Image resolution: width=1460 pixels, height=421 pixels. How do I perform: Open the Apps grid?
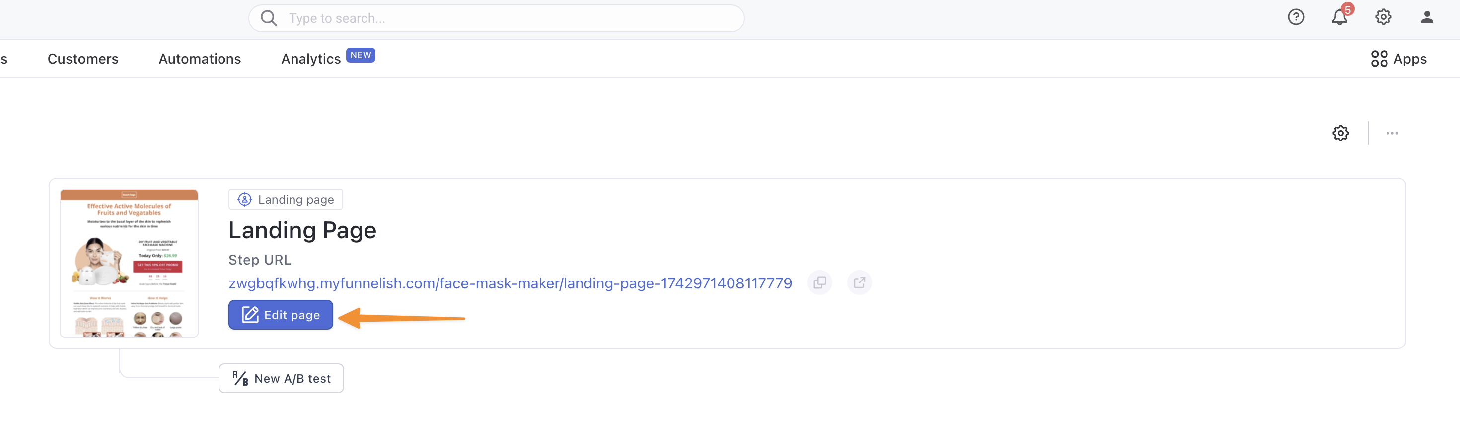[1398, 59]
